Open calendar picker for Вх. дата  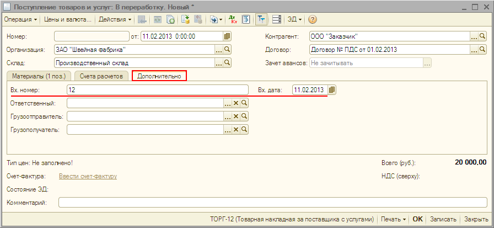pos(332,89)
